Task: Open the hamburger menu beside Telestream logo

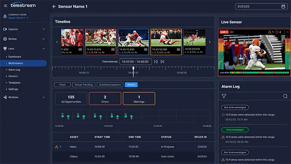Action: (x=5, y=6)
